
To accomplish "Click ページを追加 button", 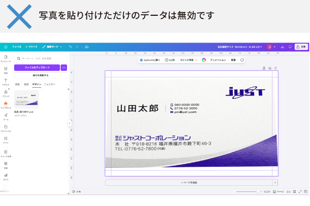I will coord(189,183).
